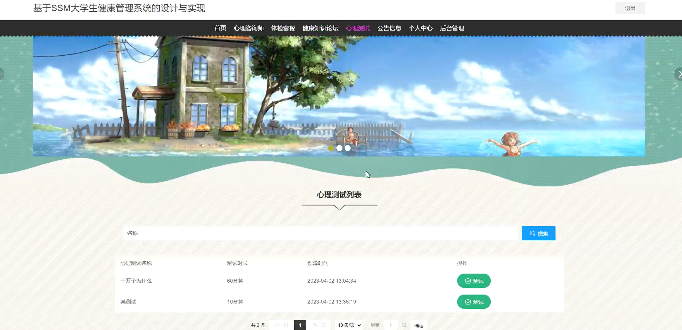Select the first carousel dot
The height and width of the screenshot is (330, 682).
coord(331,148)
